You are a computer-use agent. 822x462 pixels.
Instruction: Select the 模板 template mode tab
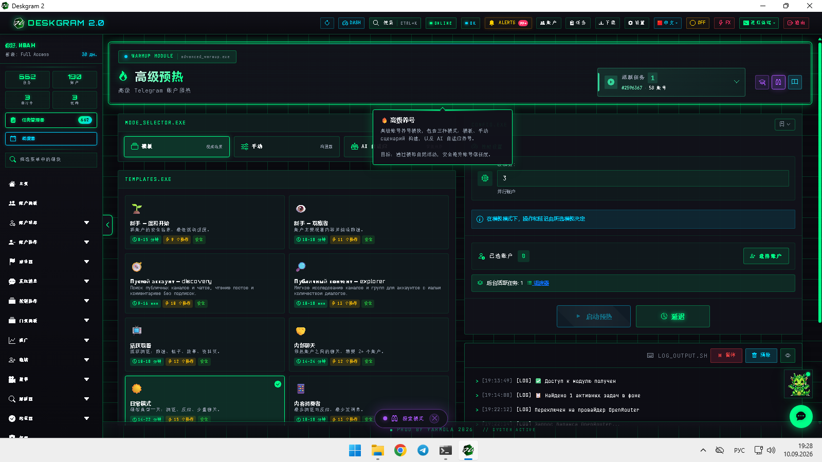177,146
